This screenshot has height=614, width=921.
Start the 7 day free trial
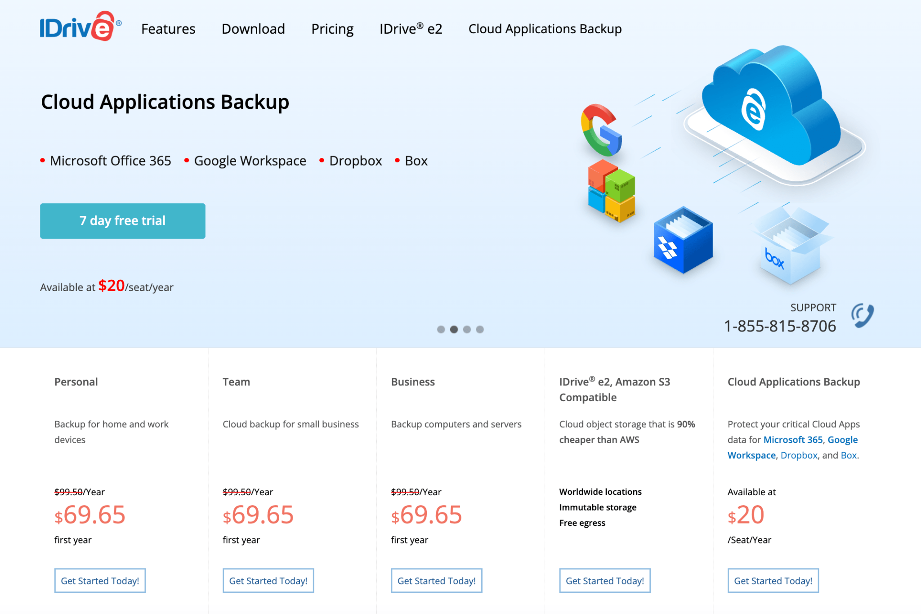click(123, 221)
